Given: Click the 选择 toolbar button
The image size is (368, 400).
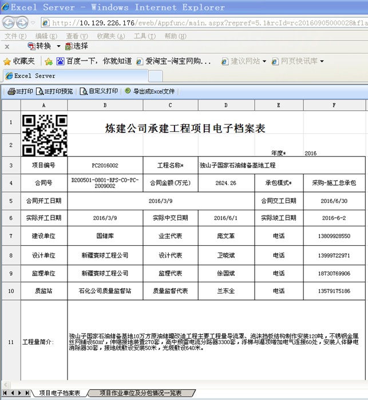Looking at the screenshot, I should click(x=77, y=46).
